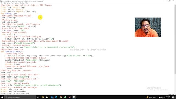
Task: Open WhatsApp from the taskbar
Action: [x=65, y=97]
